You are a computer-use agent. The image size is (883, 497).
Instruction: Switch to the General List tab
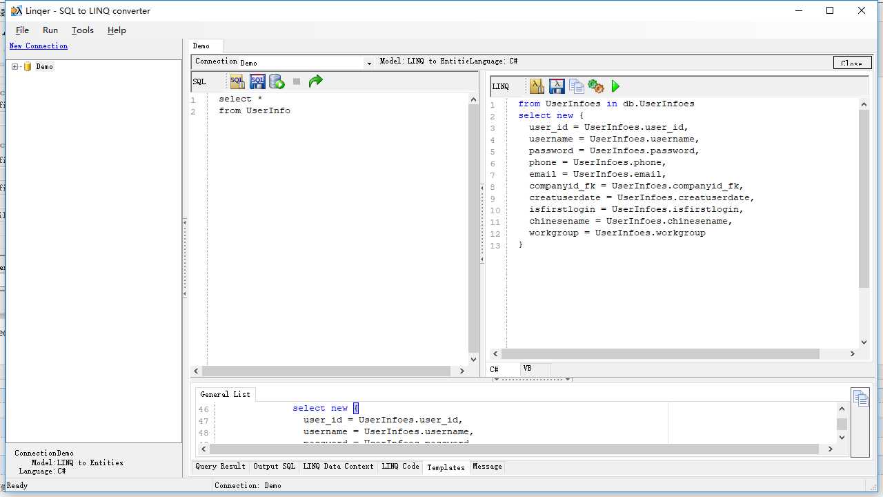coord(225,394)
